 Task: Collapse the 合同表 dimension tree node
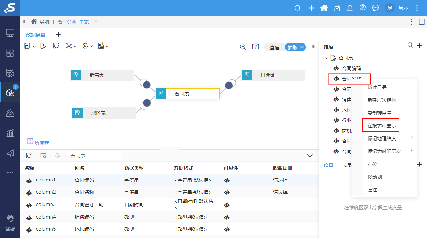click(x=327, y=58)
